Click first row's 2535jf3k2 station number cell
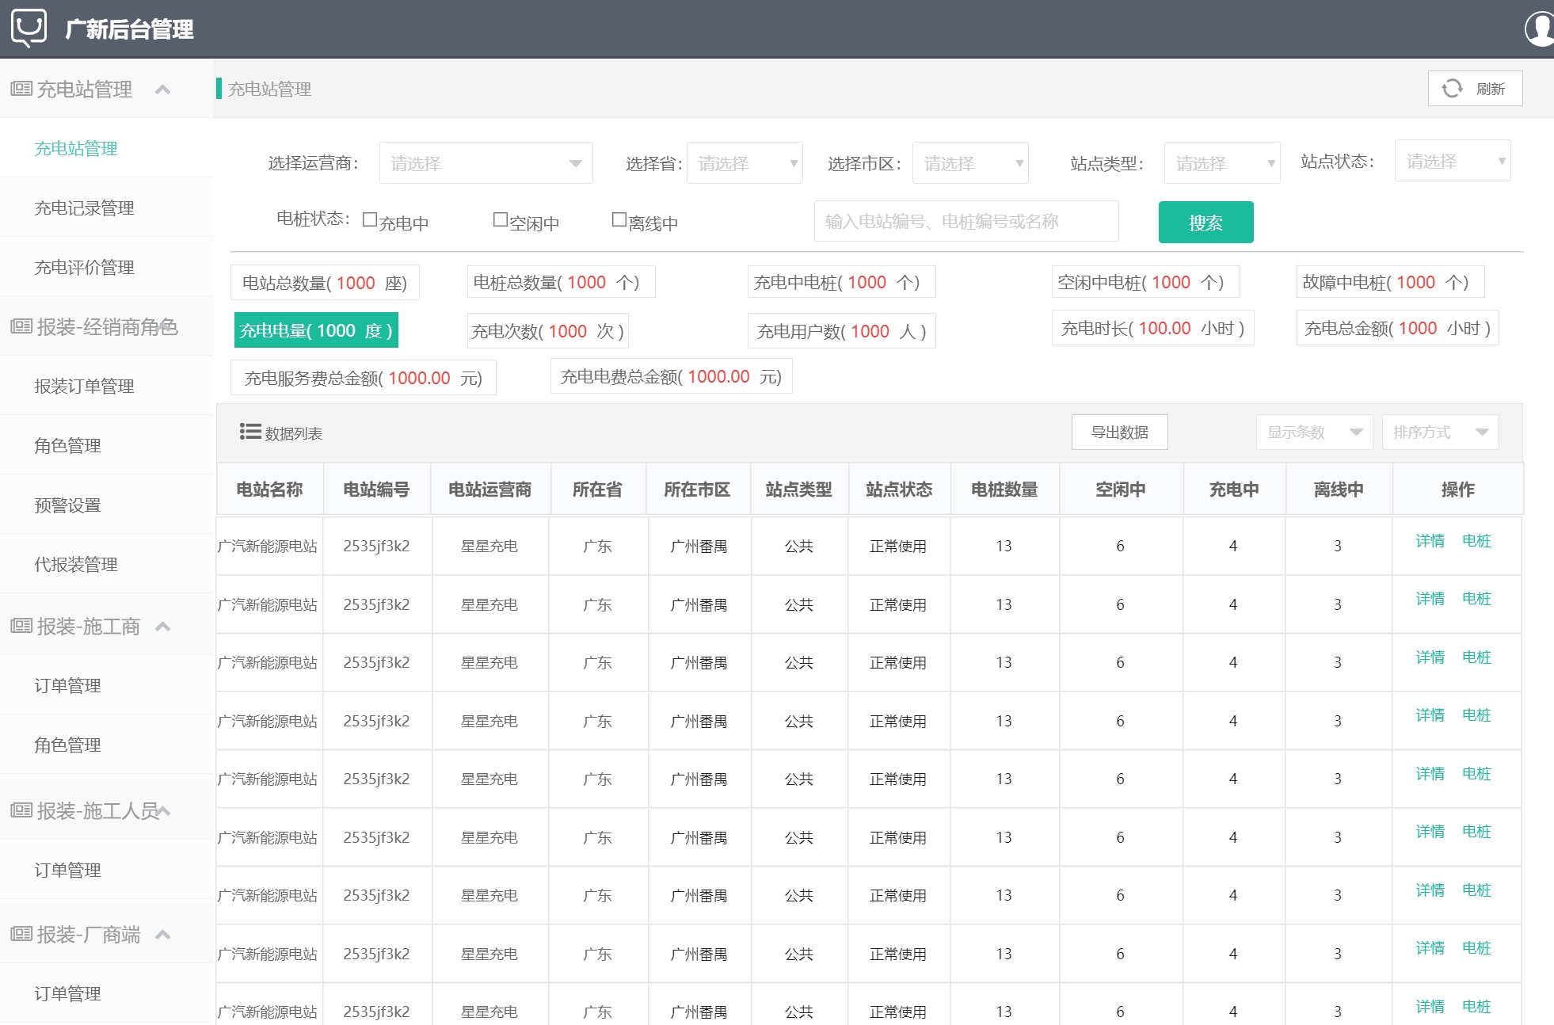Viewport: 1554px width, 1025px height. 376,546
